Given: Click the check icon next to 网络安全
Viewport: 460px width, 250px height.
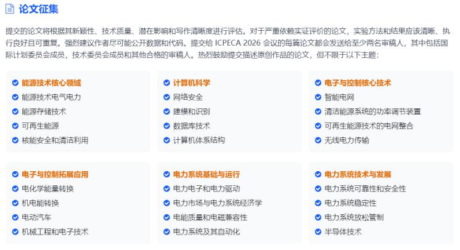Looking at the screenshot, I should coord(167,97).
